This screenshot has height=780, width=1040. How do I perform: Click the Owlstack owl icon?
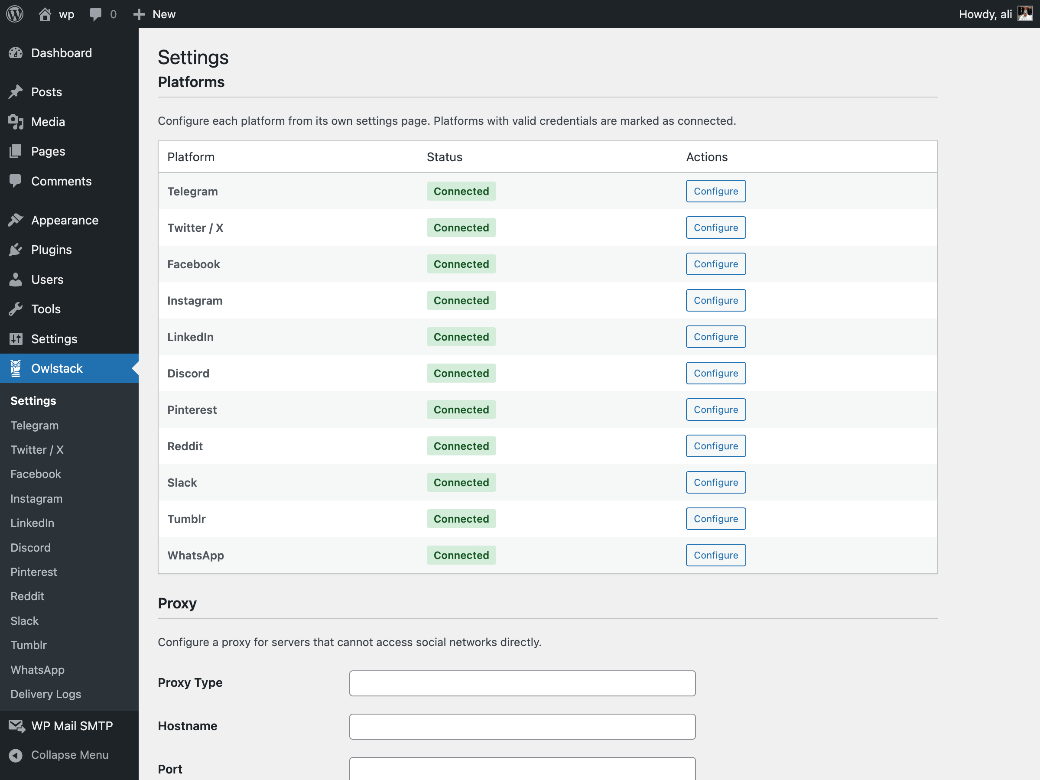[16, 369]
